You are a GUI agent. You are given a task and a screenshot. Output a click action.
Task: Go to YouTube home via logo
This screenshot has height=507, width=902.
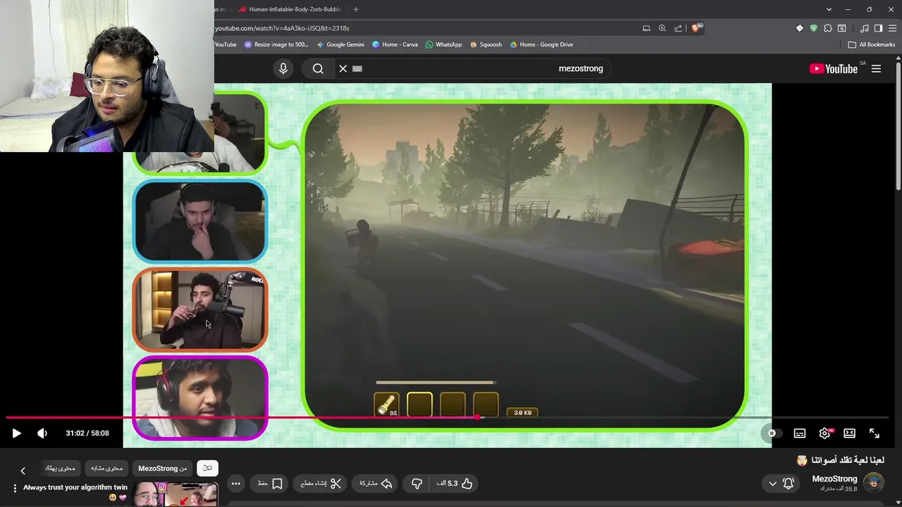point(834,68)
